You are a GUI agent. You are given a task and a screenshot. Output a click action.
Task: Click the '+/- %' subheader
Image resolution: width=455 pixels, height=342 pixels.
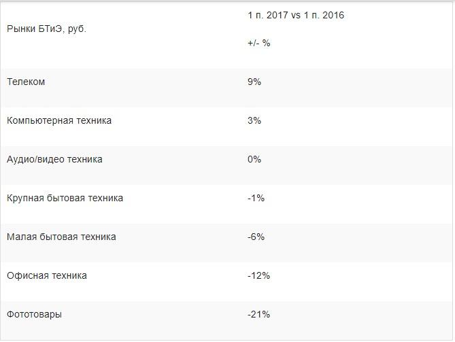pos(259,43)
